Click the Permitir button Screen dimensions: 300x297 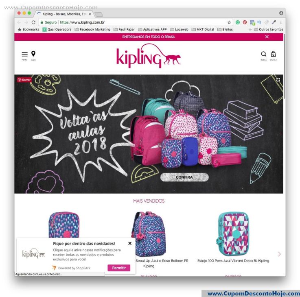click(x=119, y=268)
